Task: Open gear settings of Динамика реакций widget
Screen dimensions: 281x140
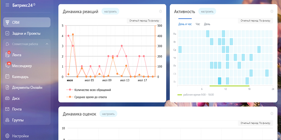Action: [161, 12]
